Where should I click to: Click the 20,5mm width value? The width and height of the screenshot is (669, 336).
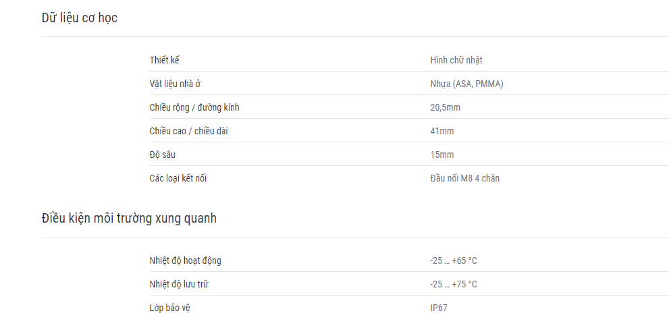click(x=446, y=107)
